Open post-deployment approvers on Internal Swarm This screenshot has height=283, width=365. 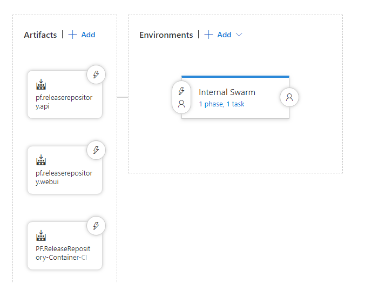pyautogui.click(x=289, y=97)
